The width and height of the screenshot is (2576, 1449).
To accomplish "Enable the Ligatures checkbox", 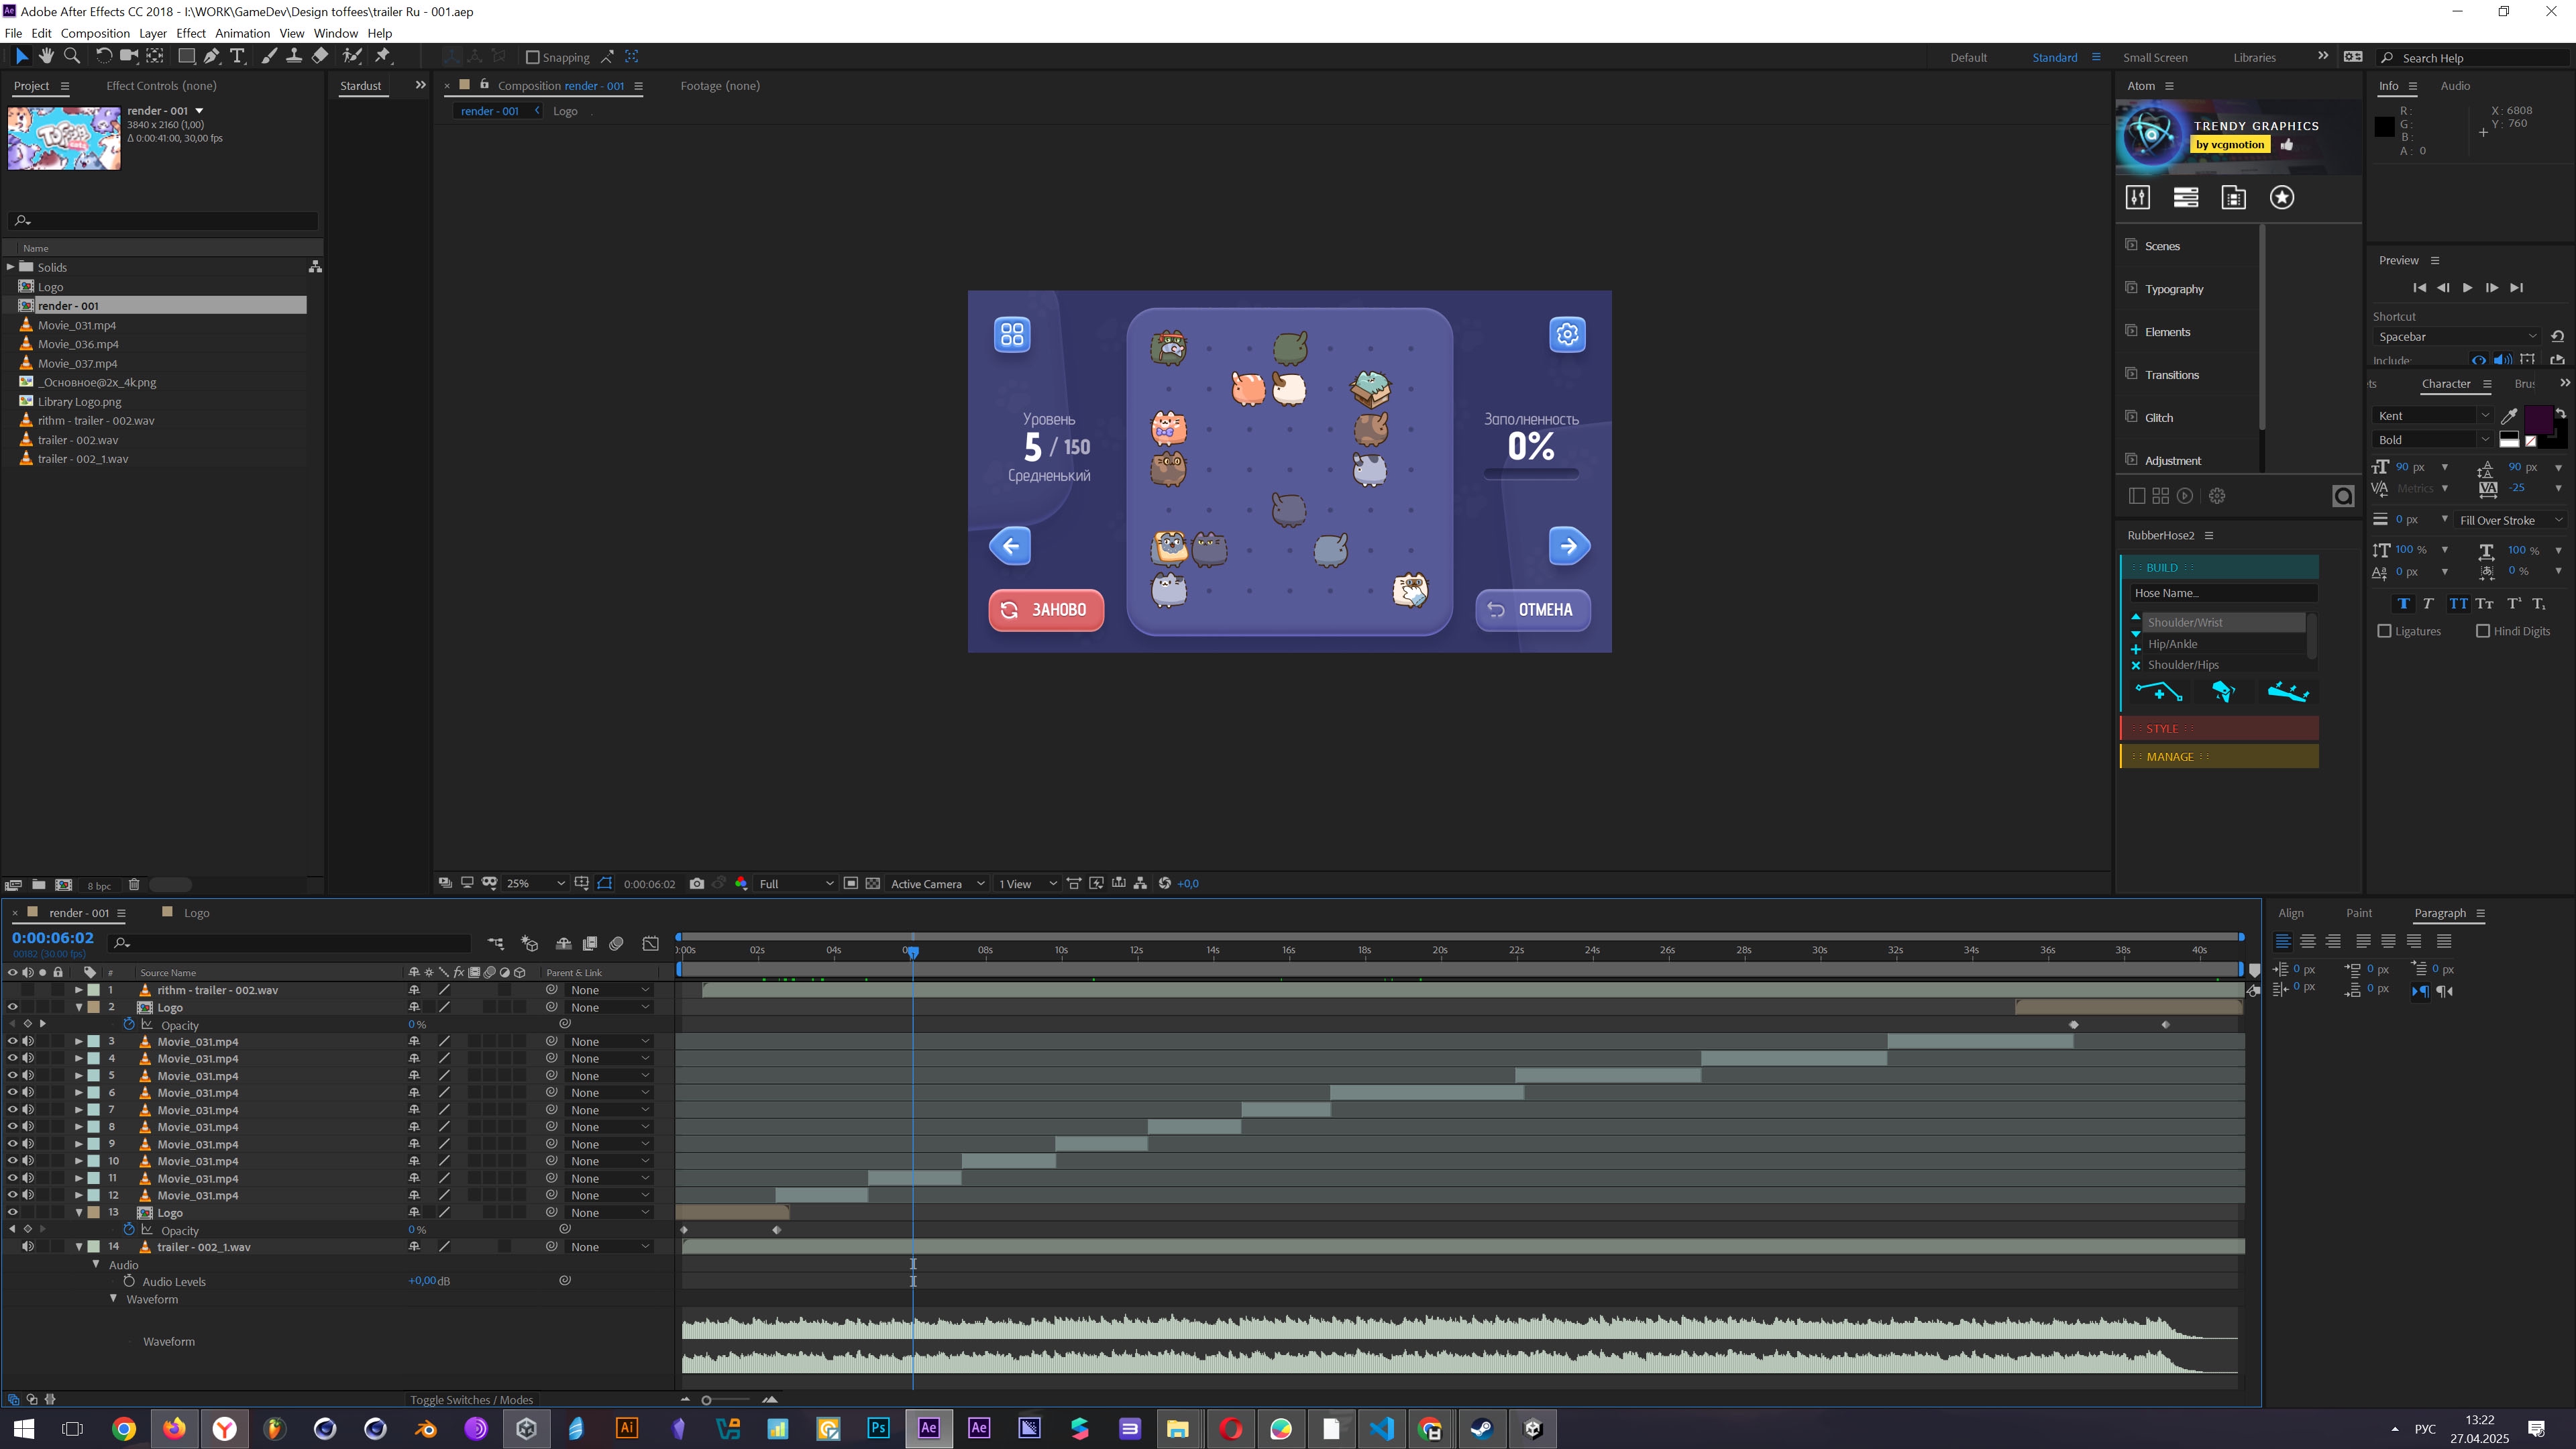I will coord(2384,632).
